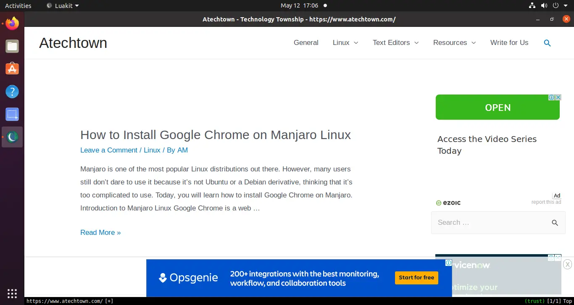Select the Luakit browser dock icon

[x=12, y=137]
